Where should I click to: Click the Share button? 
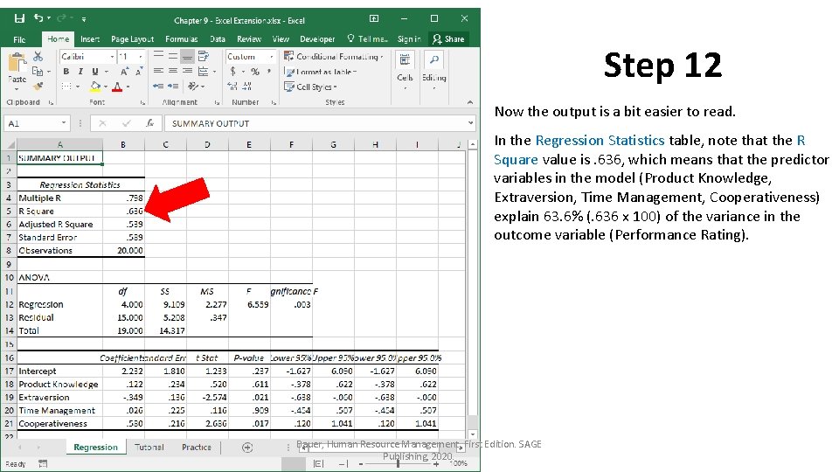448,39
